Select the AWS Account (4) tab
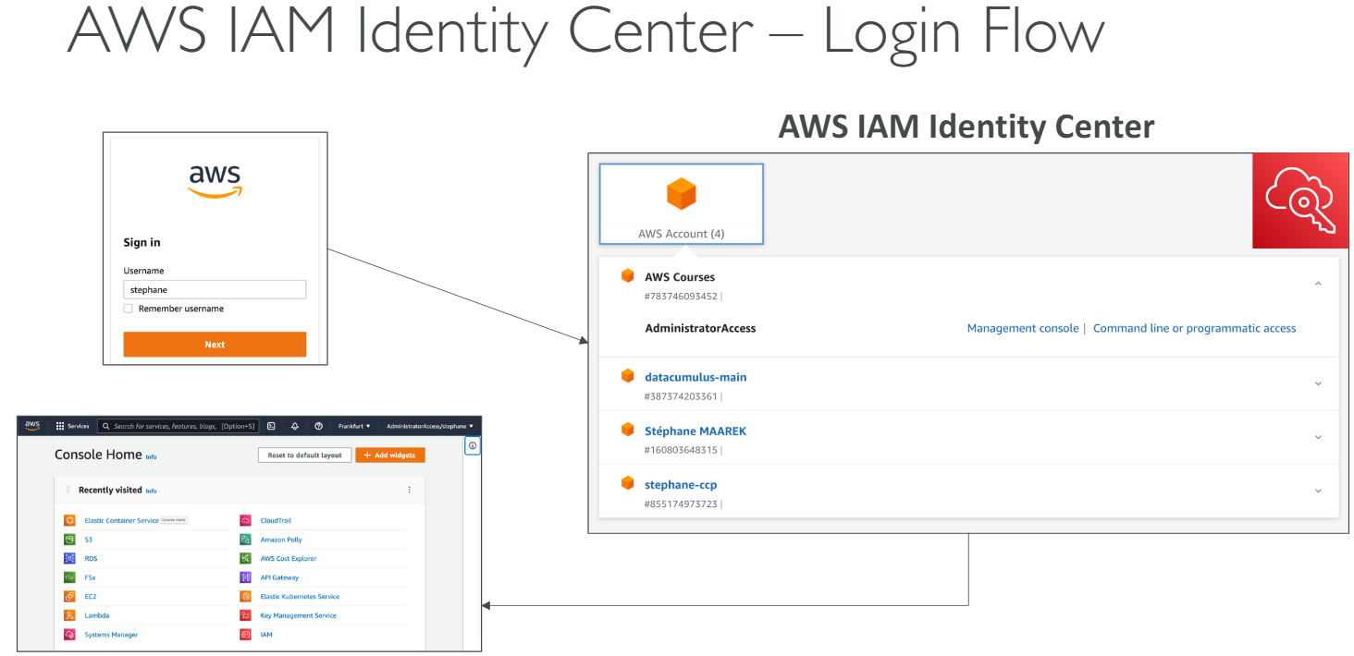The height and width of the screenshot is (656, 1354). (x=681, y=204)
